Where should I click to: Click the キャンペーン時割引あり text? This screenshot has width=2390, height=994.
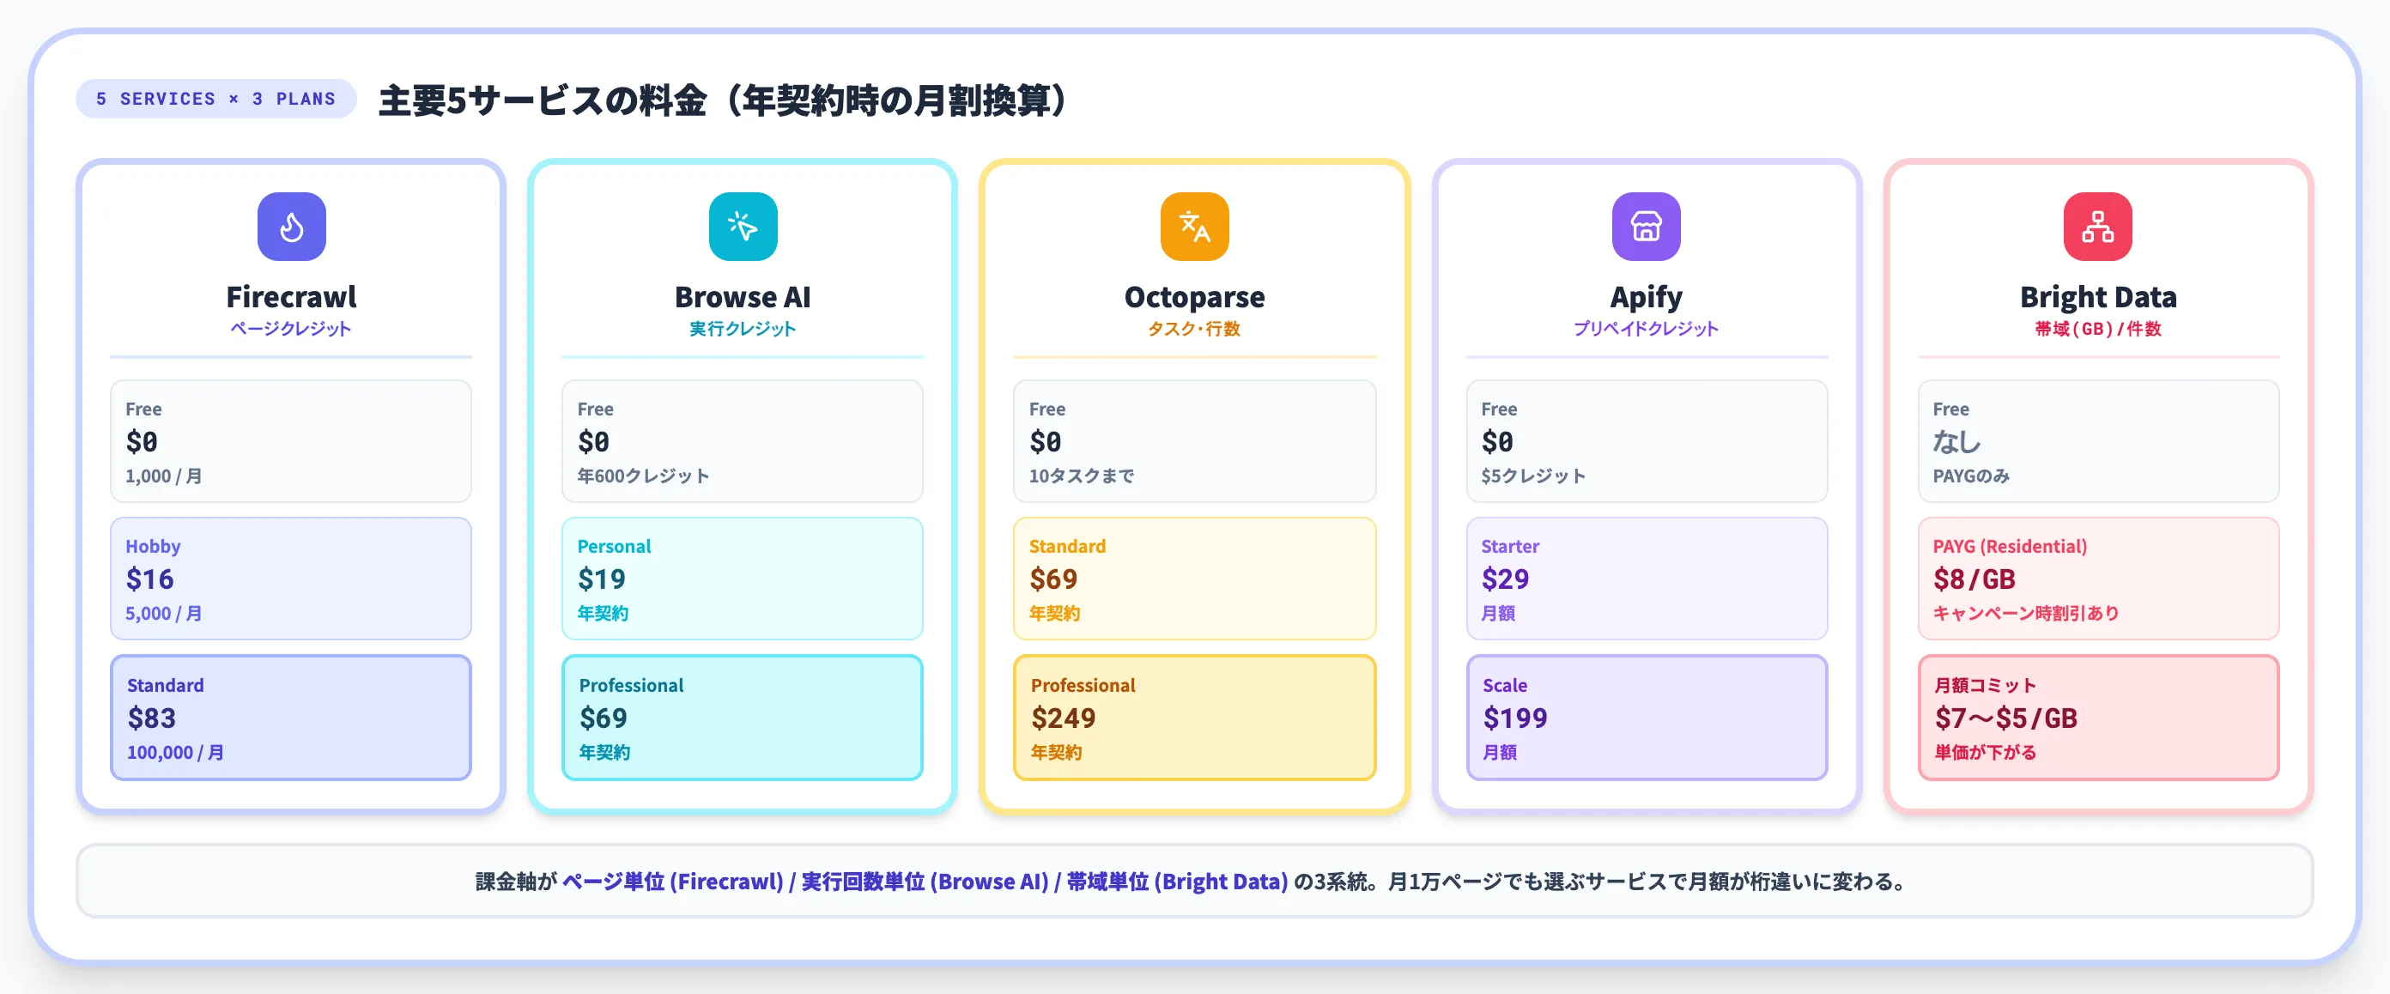2025,613
